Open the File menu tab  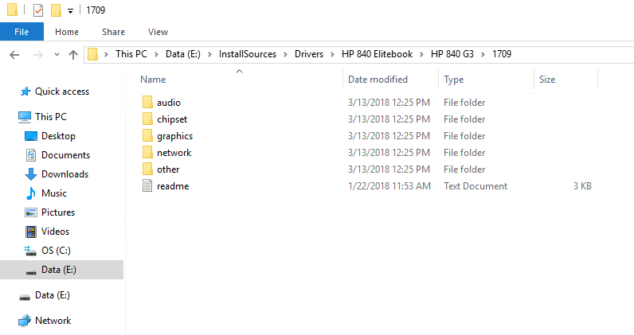(x=22, y=32)
